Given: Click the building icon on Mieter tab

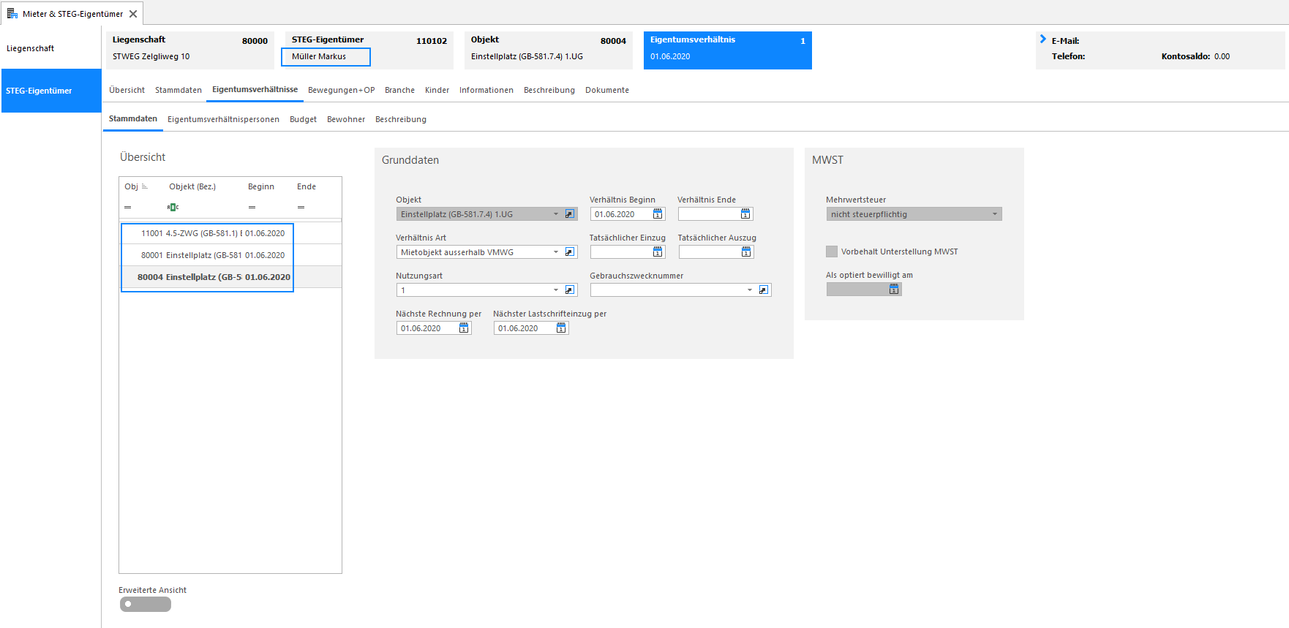Looking at the screenshot, I should [12, 13].
